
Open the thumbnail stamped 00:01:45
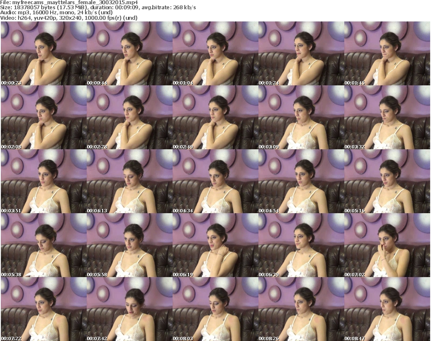pyautogui.click(x=387, y=53)
